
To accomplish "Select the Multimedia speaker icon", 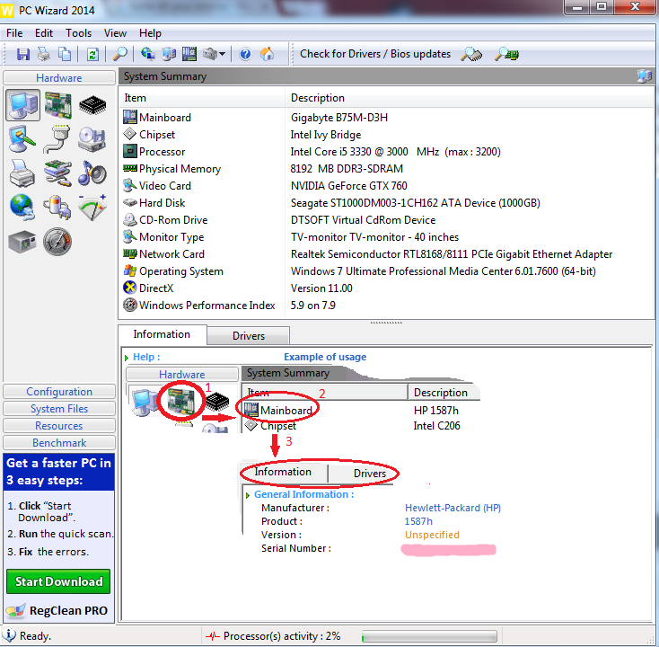I will coord(92,173).
